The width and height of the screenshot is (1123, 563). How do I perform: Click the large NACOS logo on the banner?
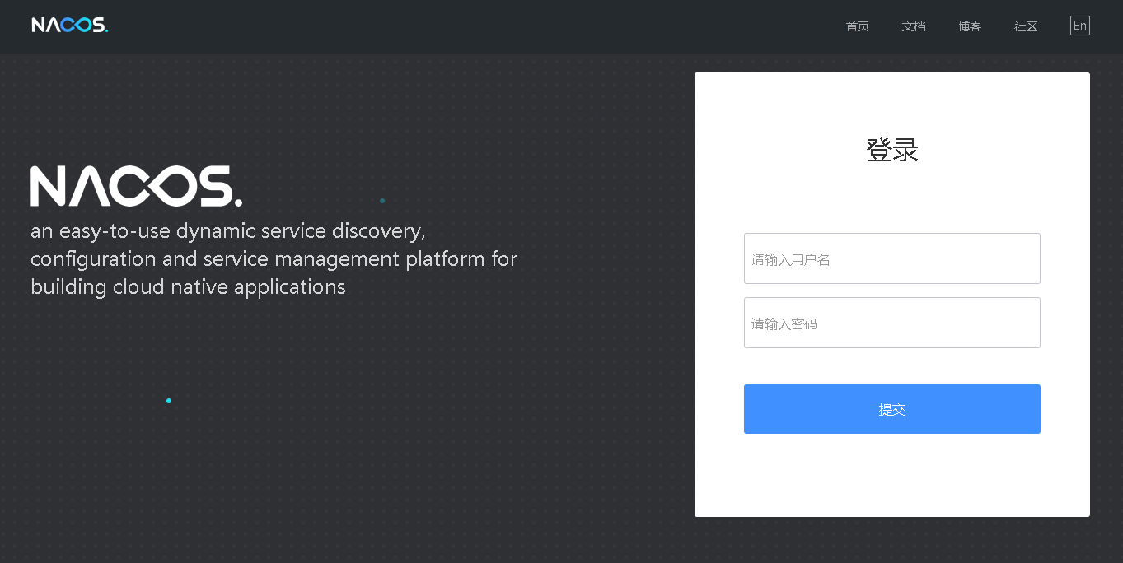137,186
